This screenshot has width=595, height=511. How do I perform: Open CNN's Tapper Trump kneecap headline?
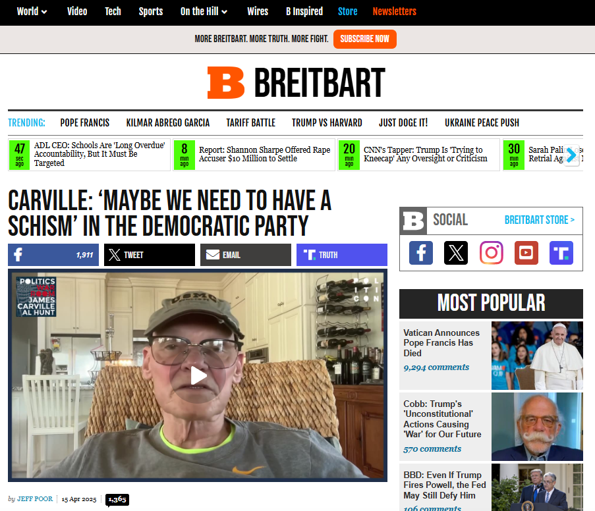coord(426,154)
